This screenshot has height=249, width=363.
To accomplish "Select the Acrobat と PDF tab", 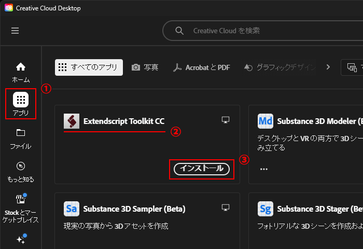I will (x=201, y=67).
